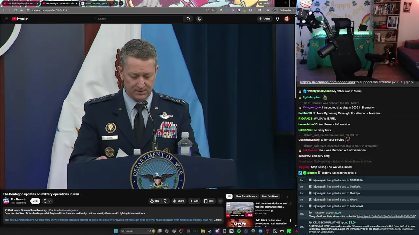Viewport: 419px width, 235px height.
Task: Open the video's more actions ellipsis
Action: (x=220, y=201)
